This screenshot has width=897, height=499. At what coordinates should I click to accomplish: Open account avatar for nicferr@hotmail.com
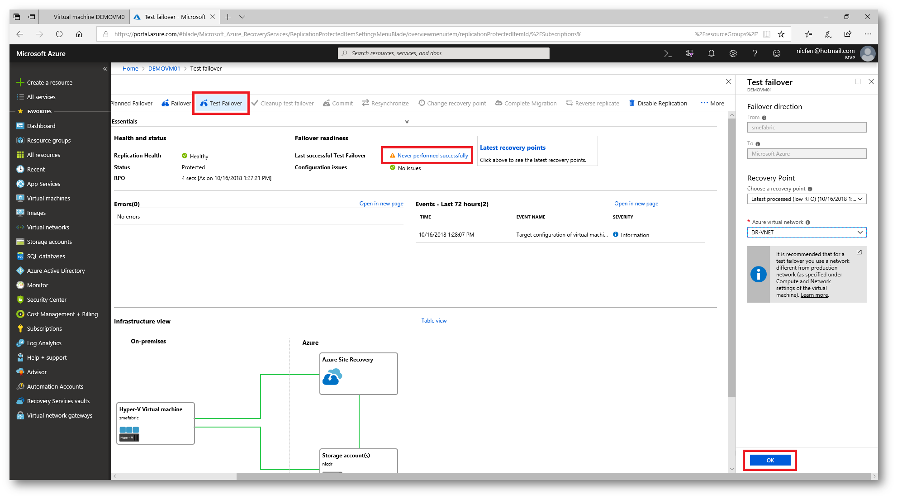tap(867, 53)
